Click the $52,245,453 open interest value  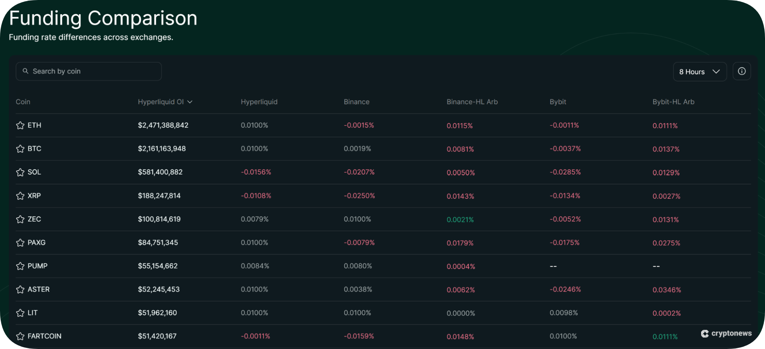tap(159, 289)
